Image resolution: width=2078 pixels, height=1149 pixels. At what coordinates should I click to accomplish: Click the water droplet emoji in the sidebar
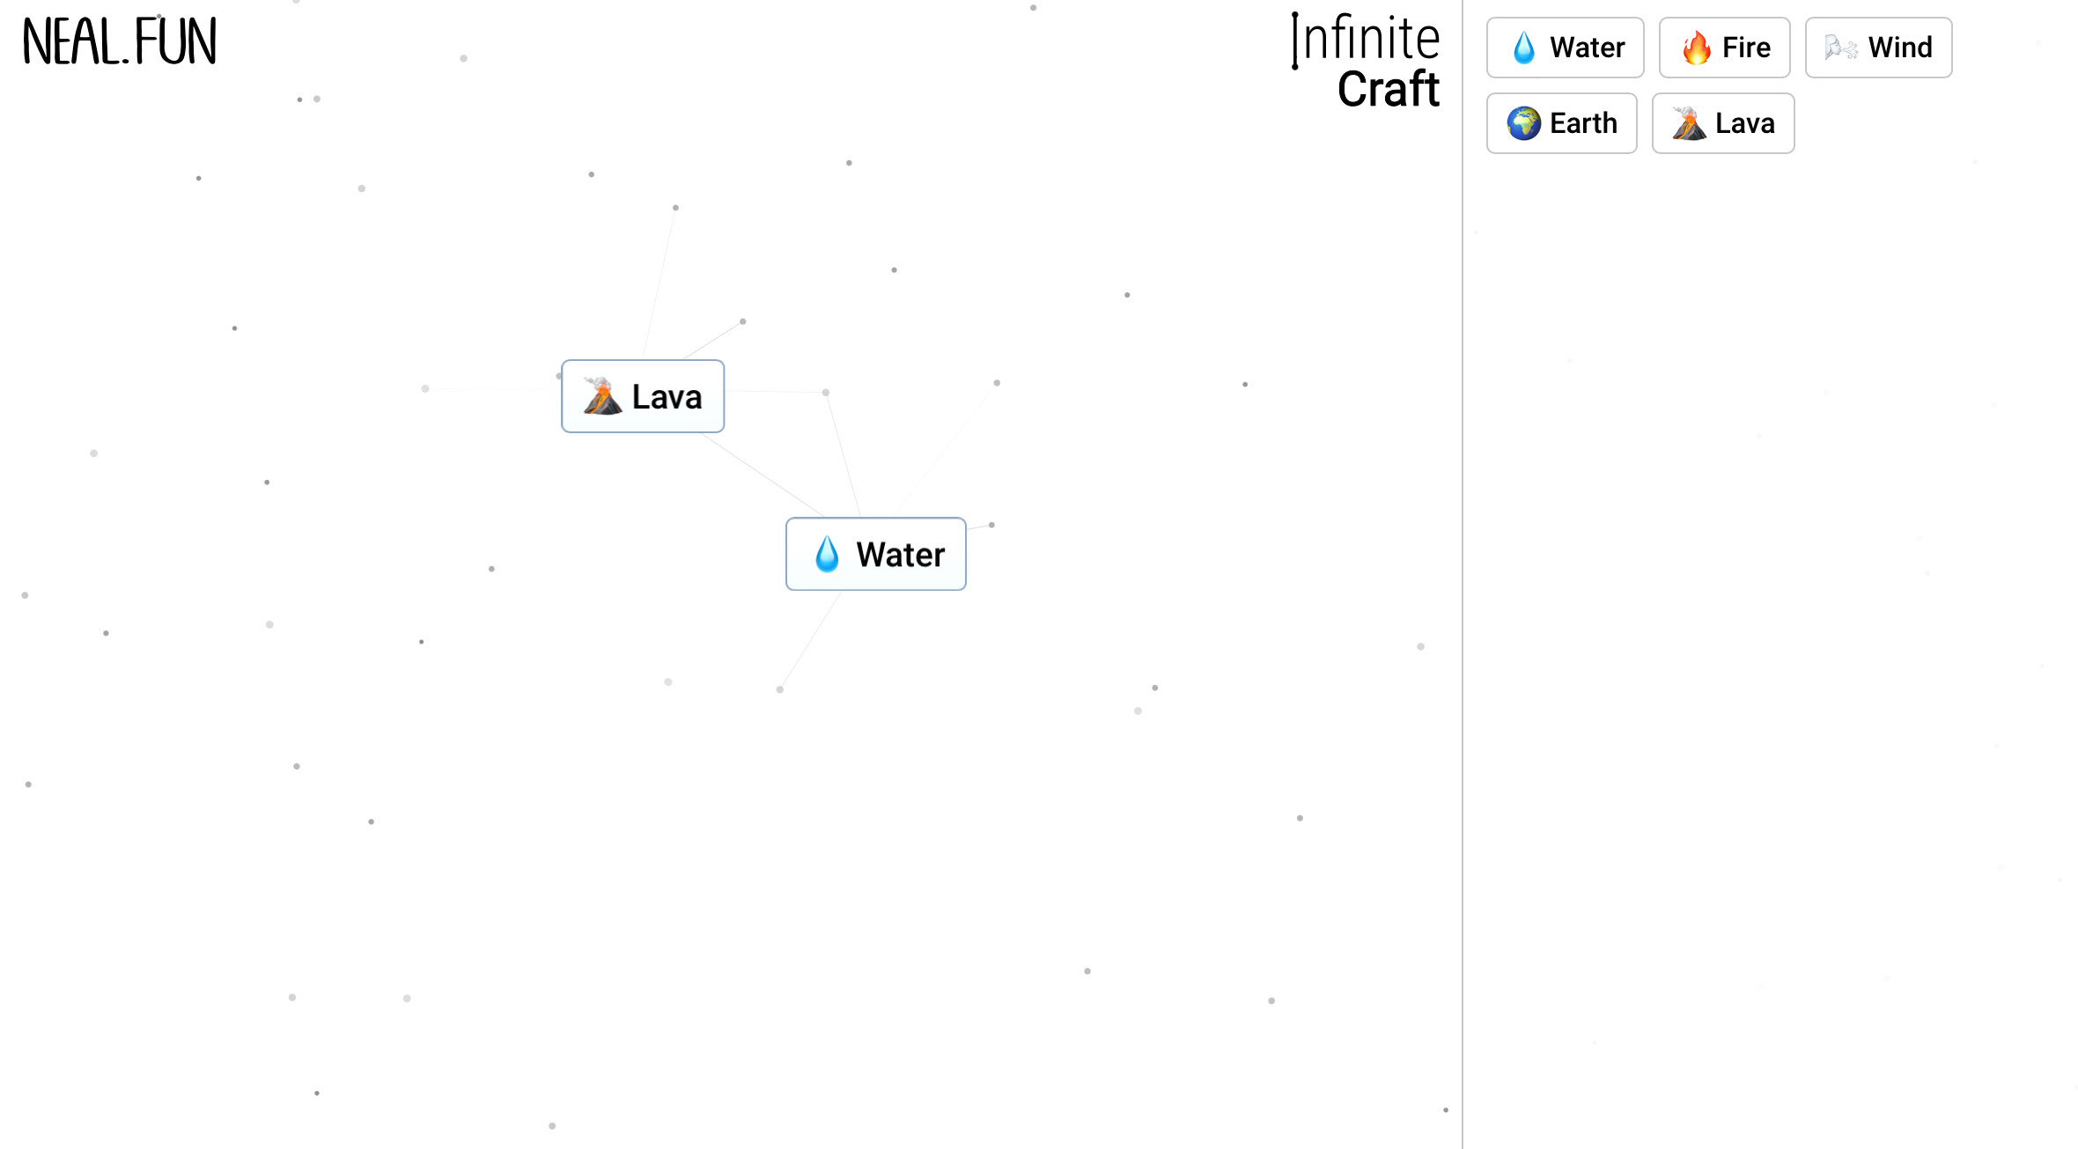click(1523, 48)
